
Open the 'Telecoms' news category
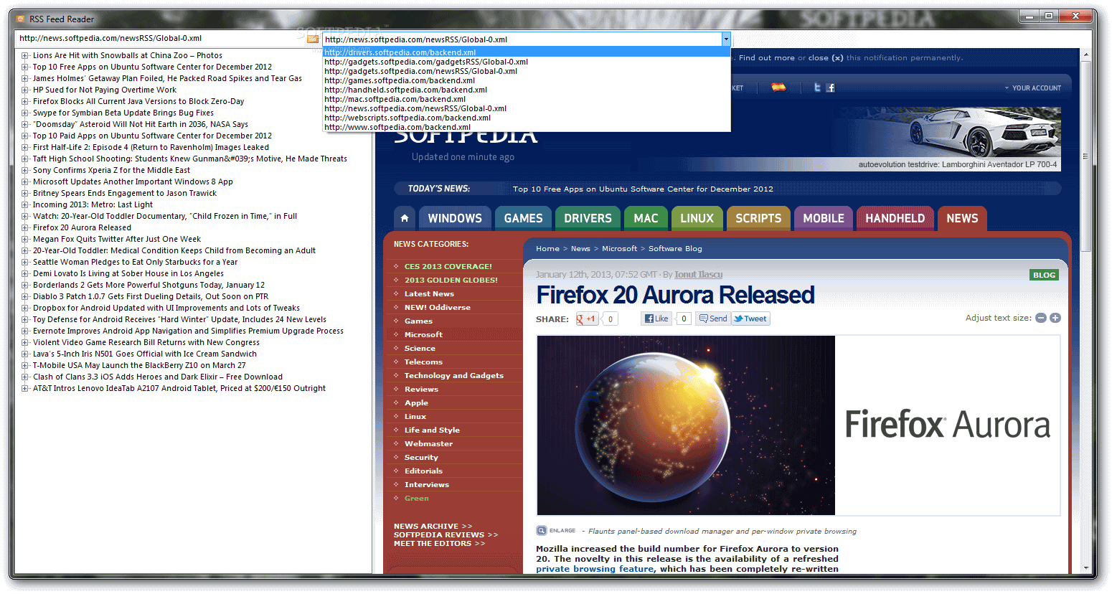pos(423,362)
